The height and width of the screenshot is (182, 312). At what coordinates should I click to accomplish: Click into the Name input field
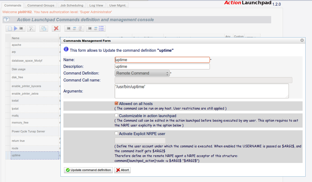click(x=162, y=60)
